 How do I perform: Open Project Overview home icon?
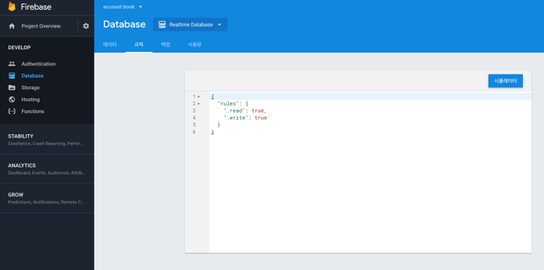click(x=12, y=26)
